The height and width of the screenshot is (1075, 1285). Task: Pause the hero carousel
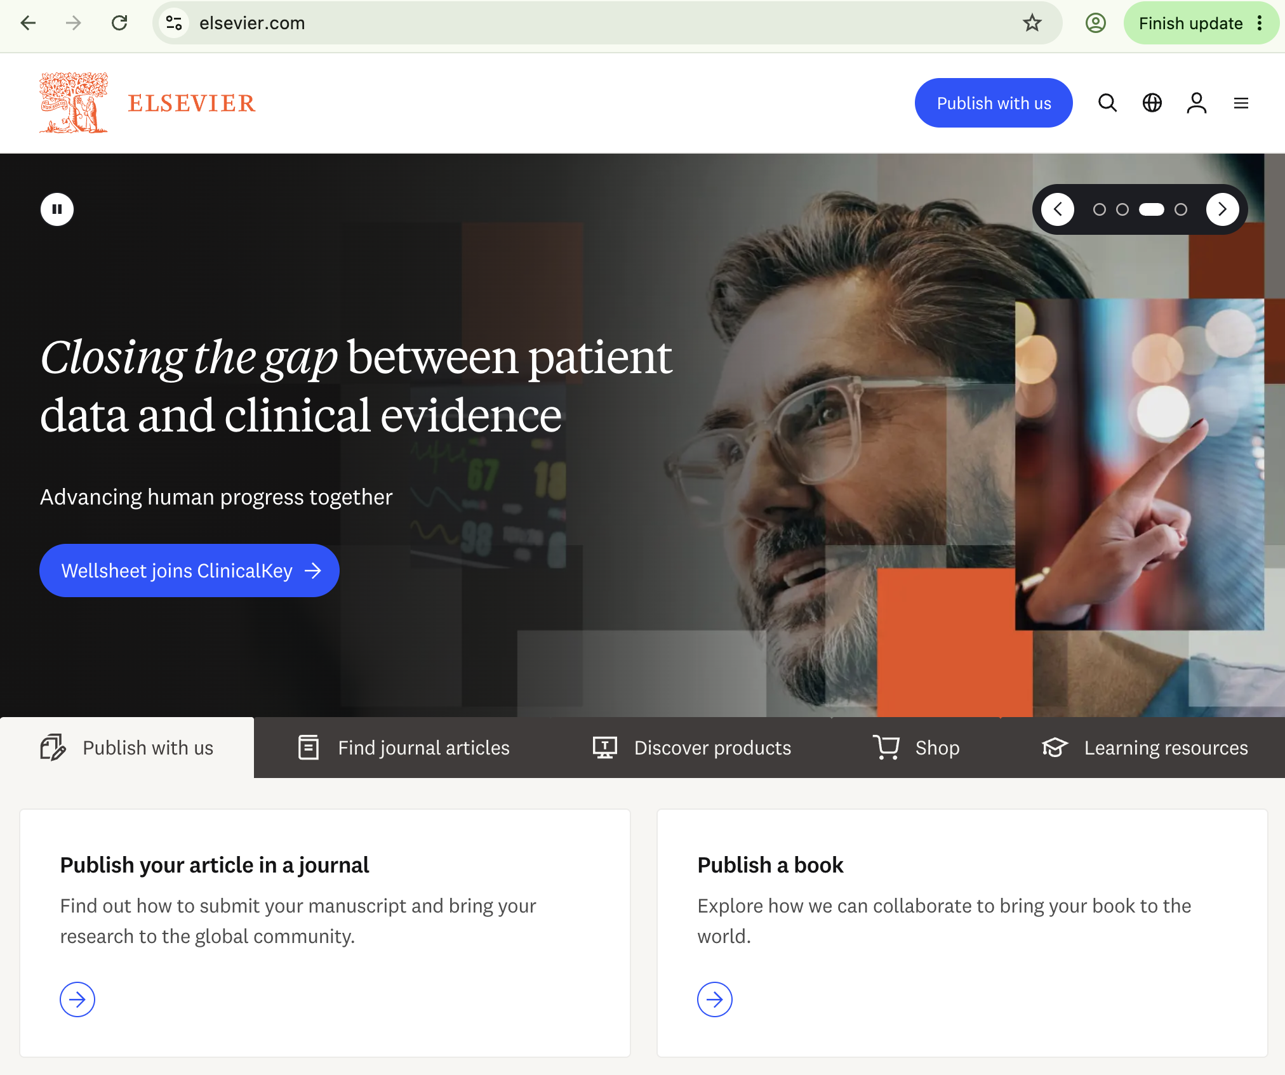[x=57, y=209]
